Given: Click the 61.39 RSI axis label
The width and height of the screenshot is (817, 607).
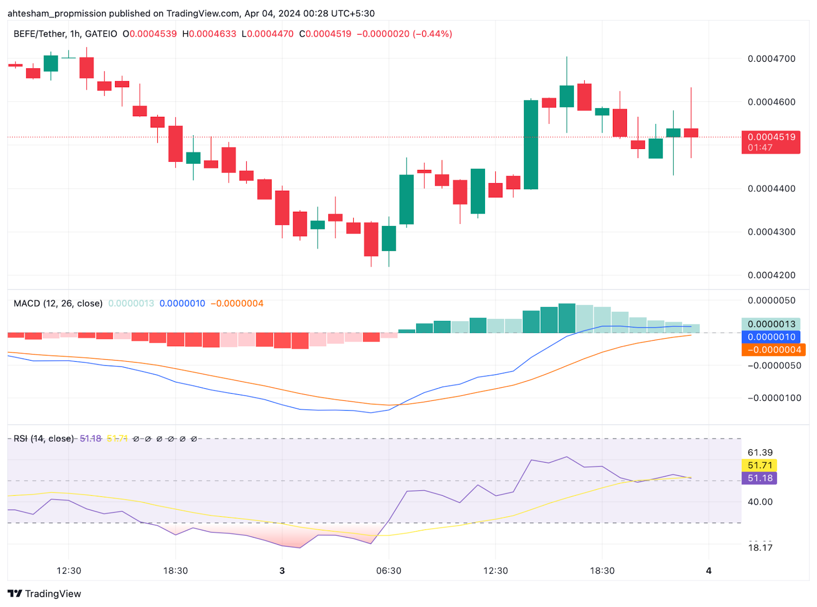Looking at the screenshot, I should point(760,452).
